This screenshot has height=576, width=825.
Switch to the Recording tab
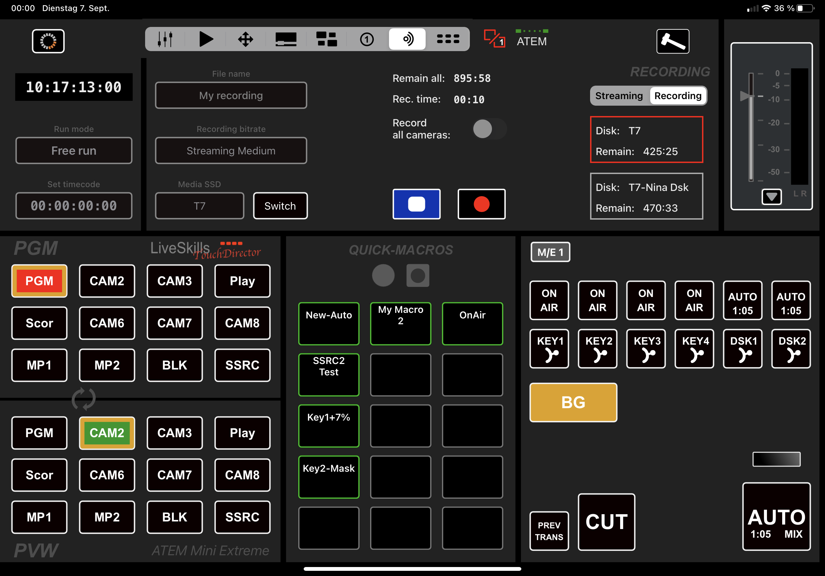(x=678, y=96)
